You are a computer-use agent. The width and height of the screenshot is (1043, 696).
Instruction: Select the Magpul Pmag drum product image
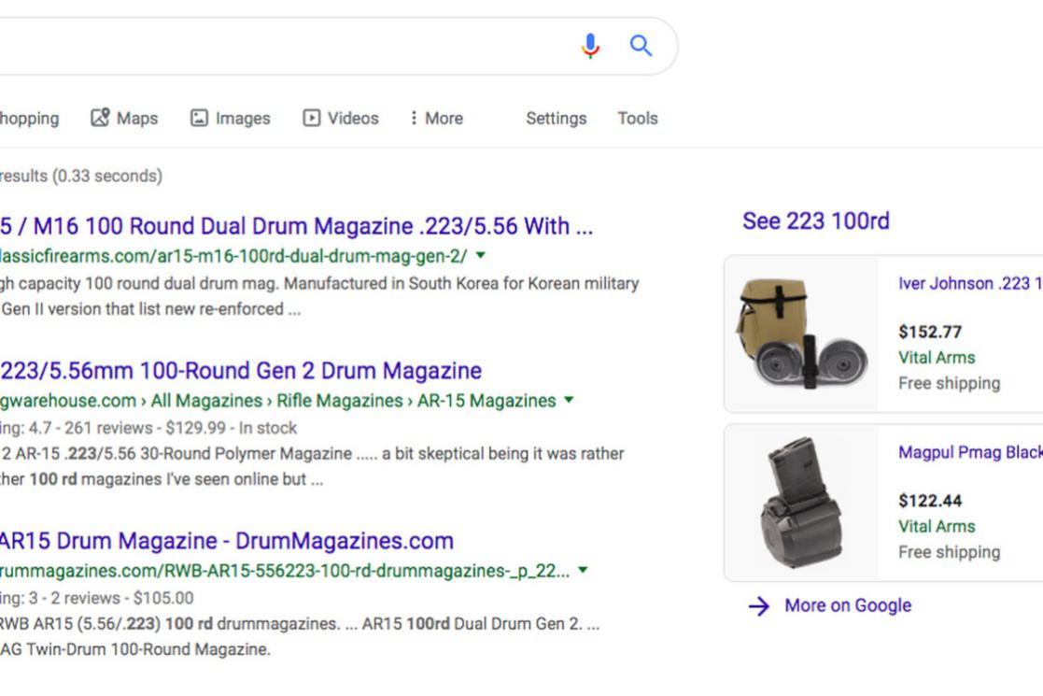801,503
